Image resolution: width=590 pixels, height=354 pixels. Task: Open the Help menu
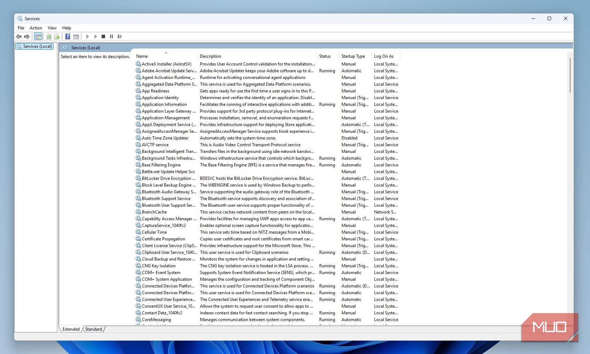67,28
